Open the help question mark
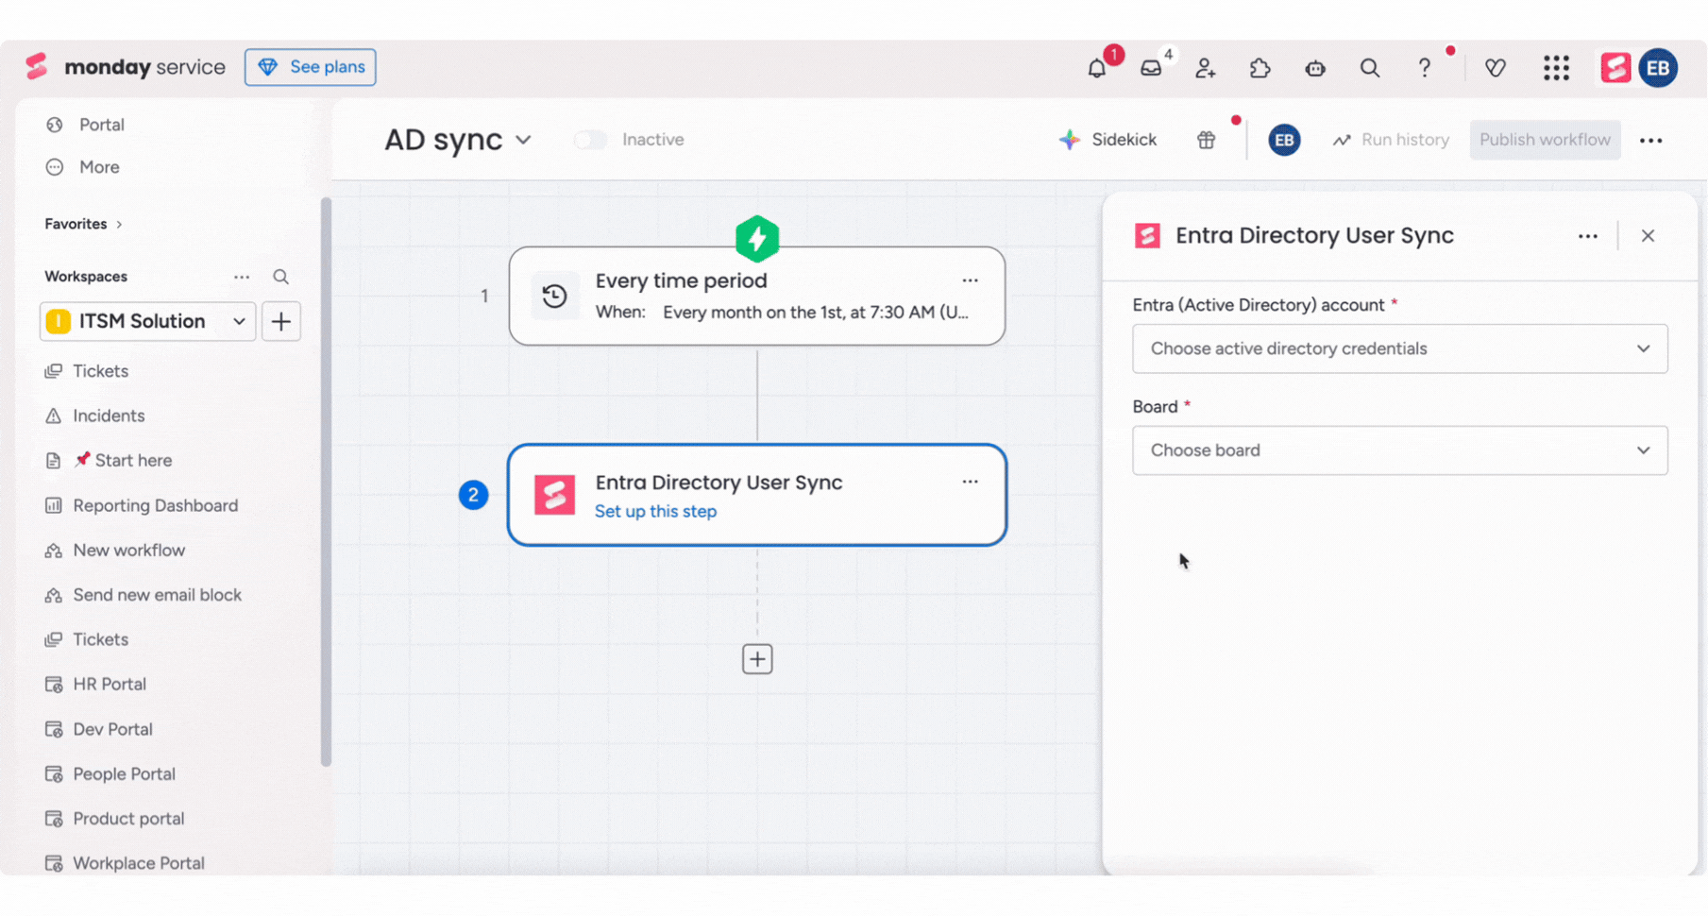 tap(1424, 68)
